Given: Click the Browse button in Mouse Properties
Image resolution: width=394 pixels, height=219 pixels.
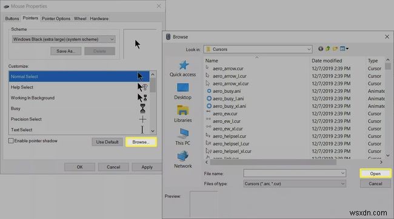Looking at the screenshot, I should (x=141, y=142).
